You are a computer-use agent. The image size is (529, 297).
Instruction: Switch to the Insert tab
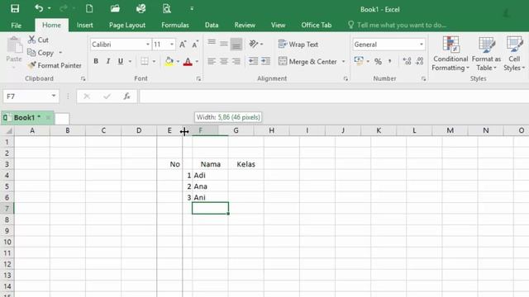tap(84, 26)
